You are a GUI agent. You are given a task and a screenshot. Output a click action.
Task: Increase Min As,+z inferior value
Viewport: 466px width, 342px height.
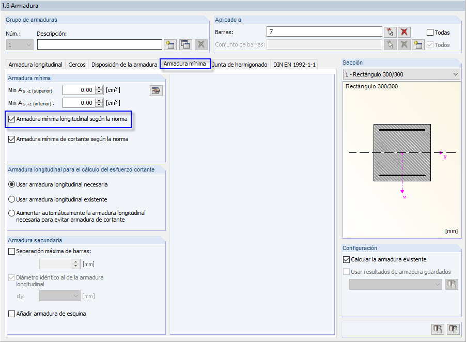pyautogui.click(x=99, y=101)
